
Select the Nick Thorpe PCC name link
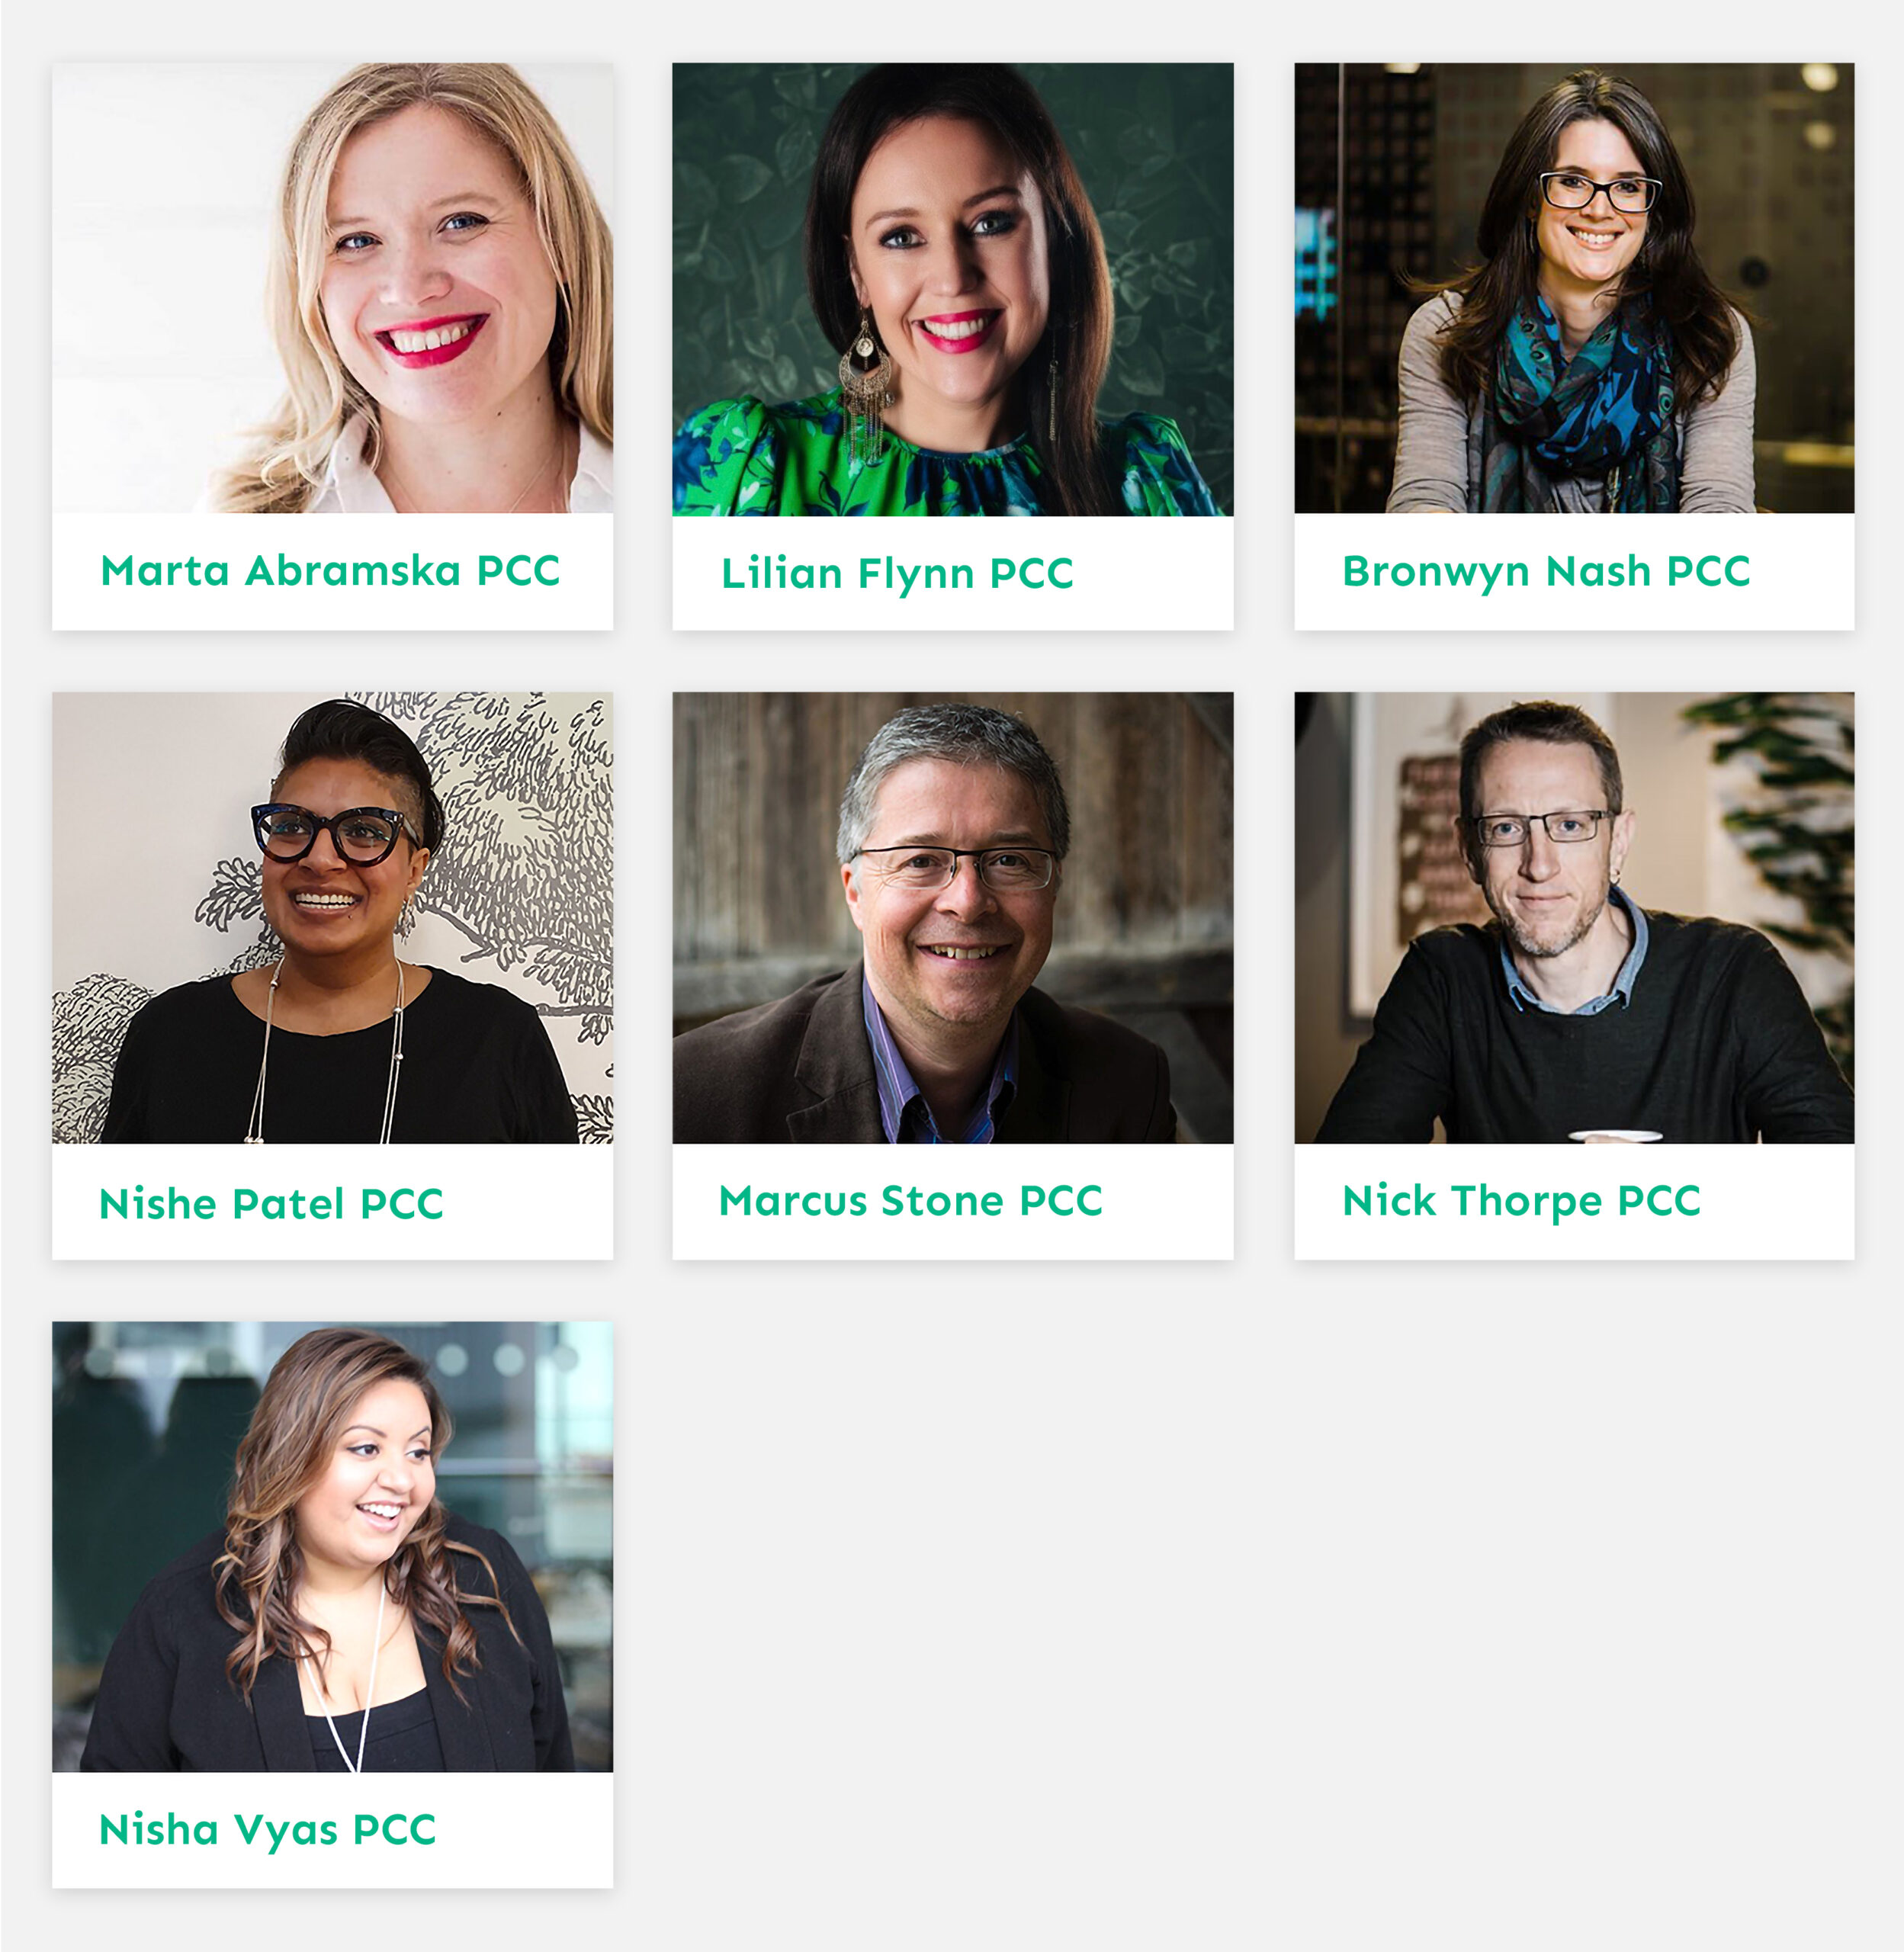1521,1202
